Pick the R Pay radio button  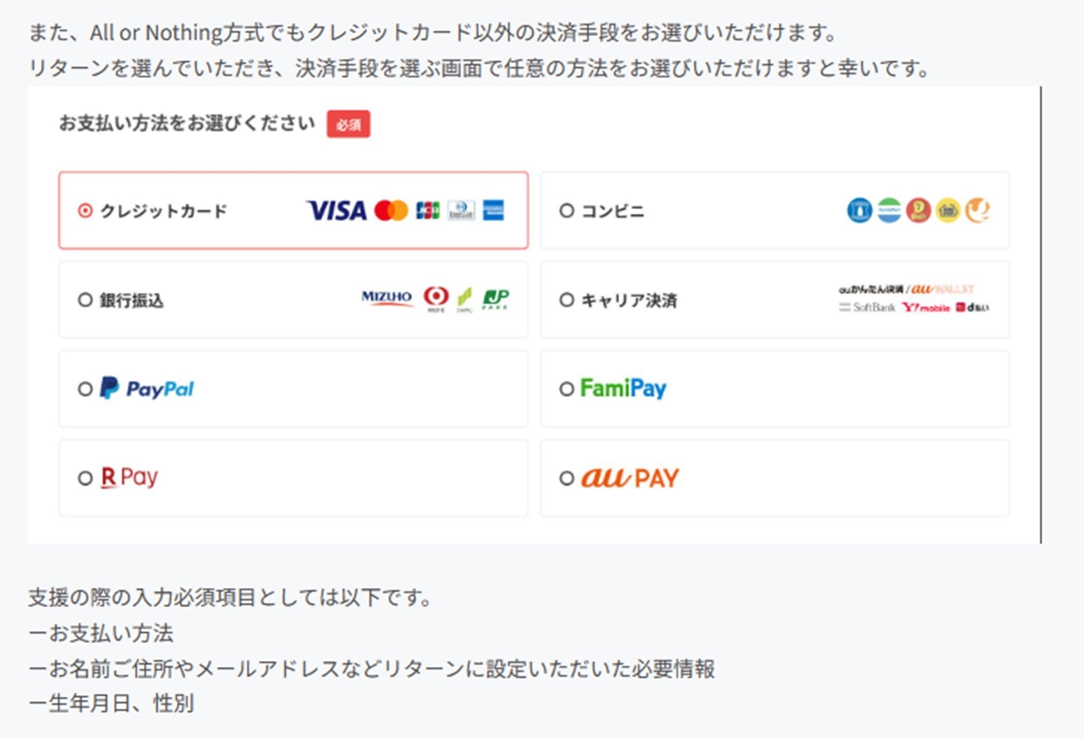(85, 478)
